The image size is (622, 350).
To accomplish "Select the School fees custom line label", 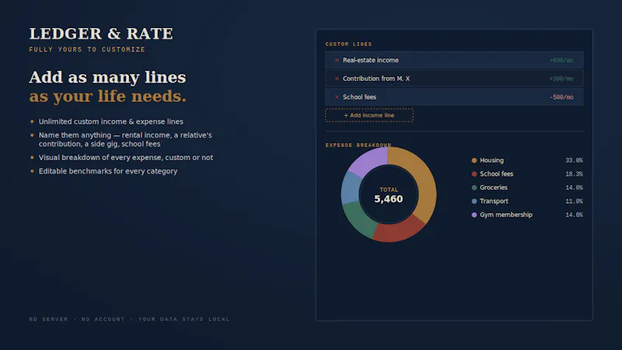I will [x=359, y=97].
